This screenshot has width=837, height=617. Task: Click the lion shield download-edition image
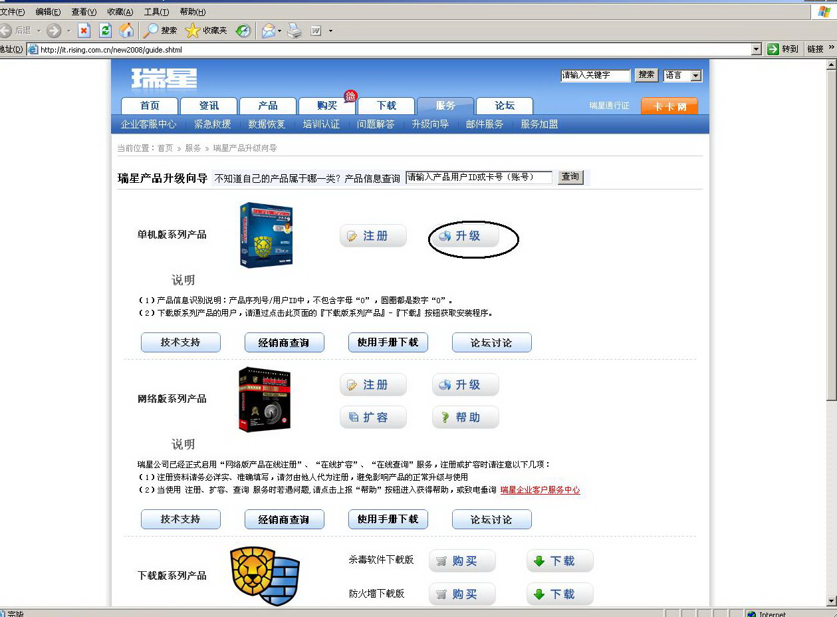coord(265,576)
